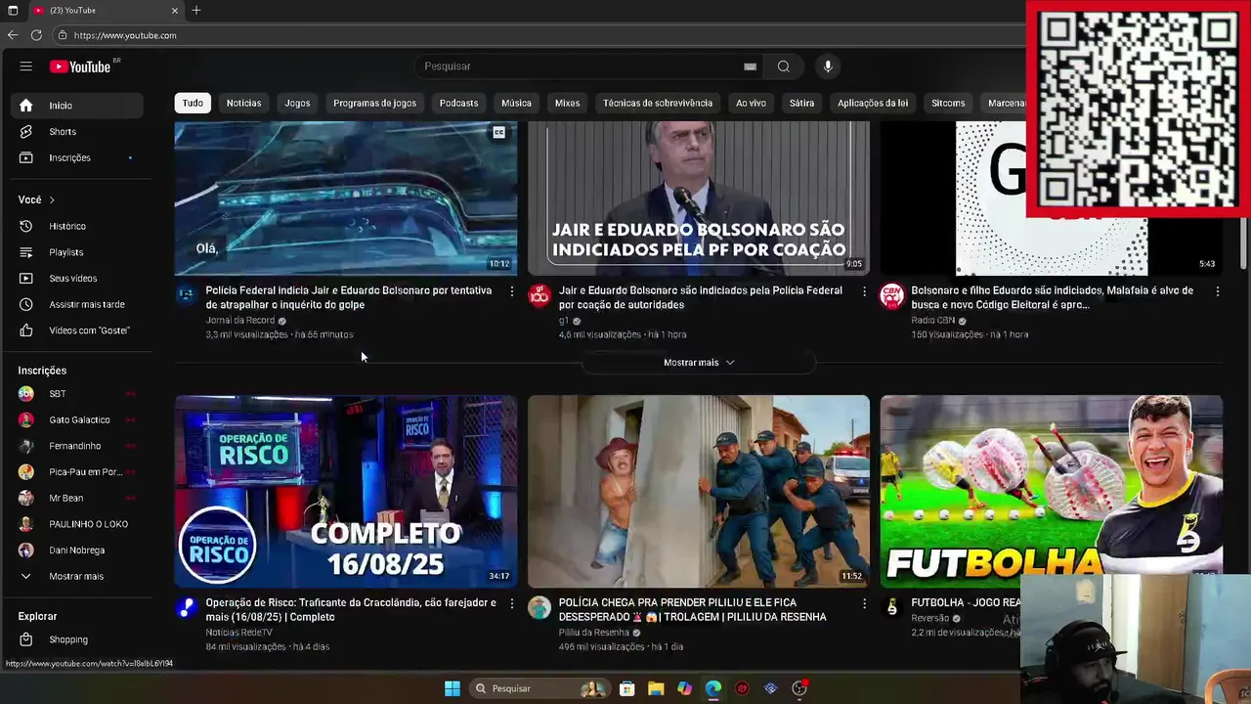Play Jair e Eduardo Bolsonaro g1 thumbnail
This screenshot has height=704, width=1251.
click(x=699, y=198)
